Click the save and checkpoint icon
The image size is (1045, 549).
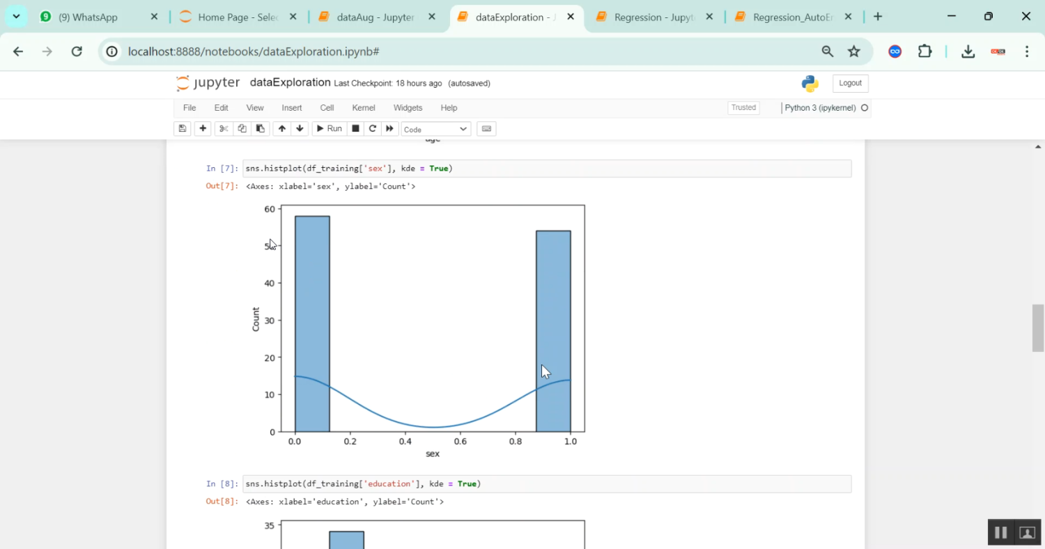coord(183,129)
